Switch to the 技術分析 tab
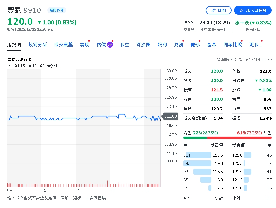Image resolution: width=276 pixels, height=208 pixels. pyautogui.click(x=38, y=45)
